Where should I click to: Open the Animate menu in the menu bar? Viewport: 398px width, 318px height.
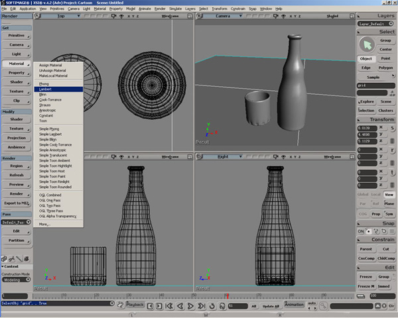point(145,9)
